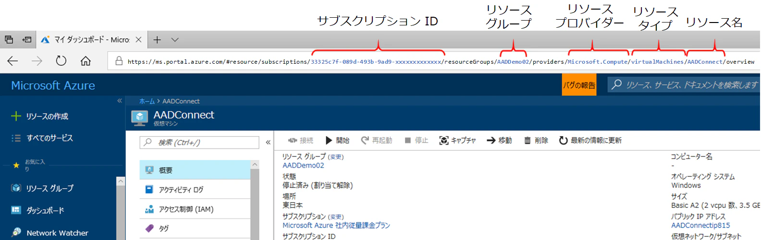This screenshot has height=240, width=761.
Task: Click the AADConnect virtual machine icon
Action: (x=140, y=118)
